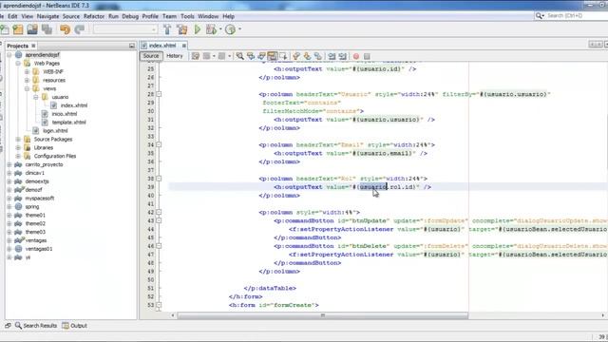Open the Tools menu

click(x=187, y=16)
